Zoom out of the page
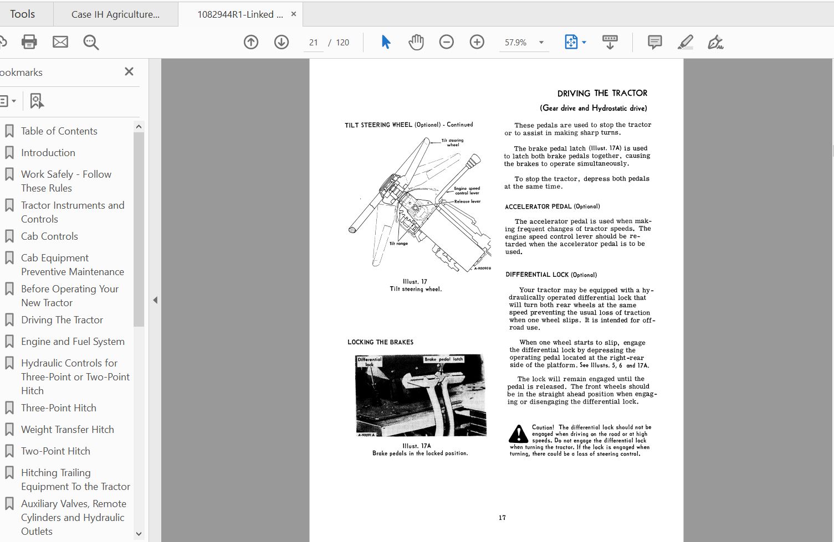 tap(447, 42)
